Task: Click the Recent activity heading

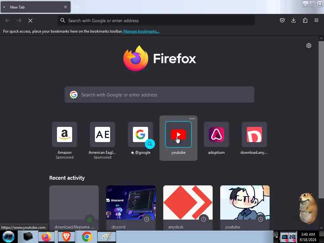Action: [x=67, y=178]
